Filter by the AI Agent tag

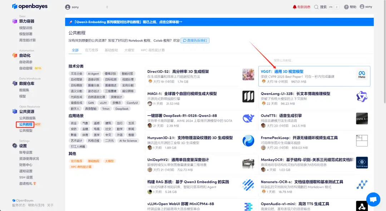[x=93, y=74]
